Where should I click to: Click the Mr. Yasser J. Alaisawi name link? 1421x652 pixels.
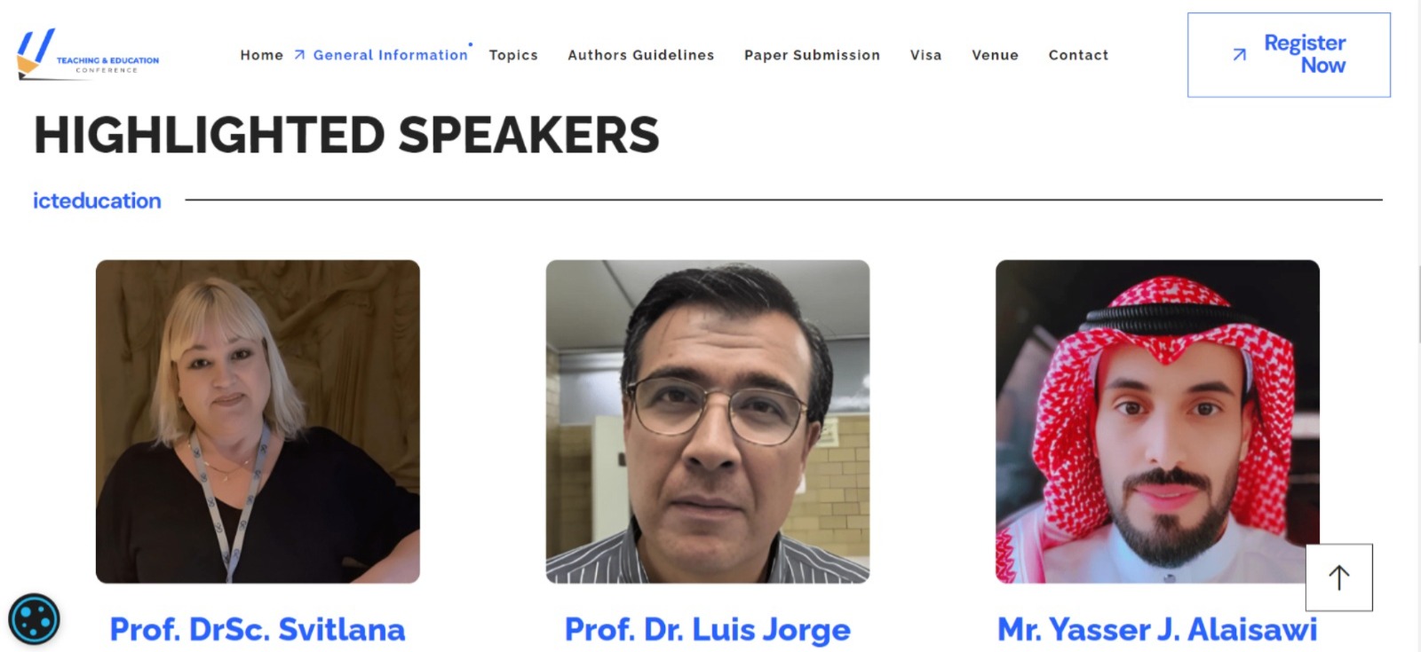coord(1157,629)
